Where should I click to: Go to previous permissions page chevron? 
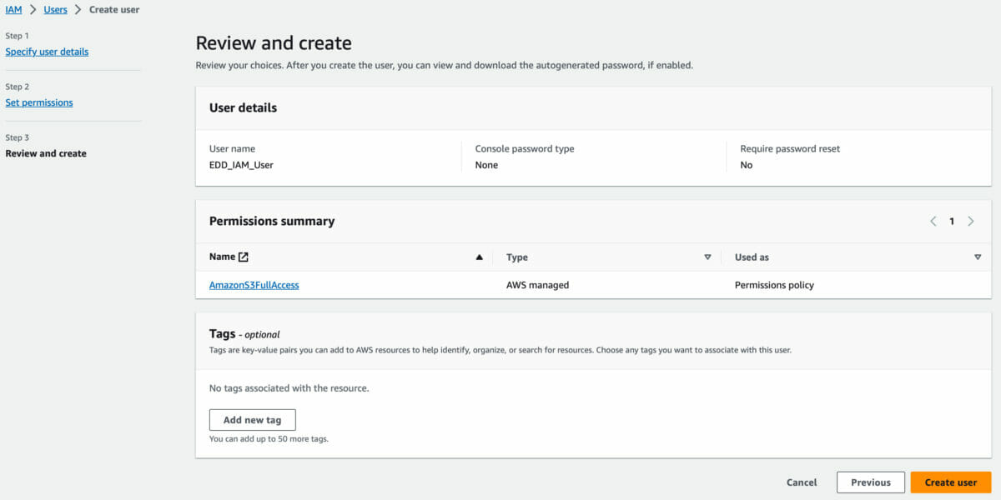point(933,222)
